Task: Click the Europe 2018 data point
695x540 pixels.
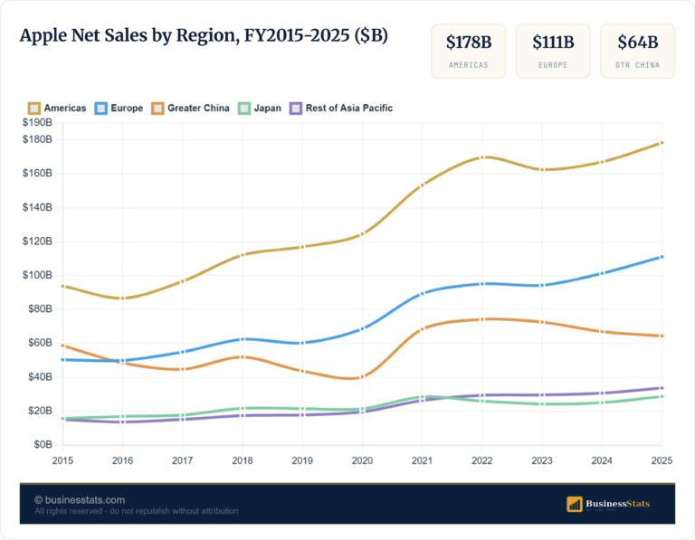Action: click(243, 339)
